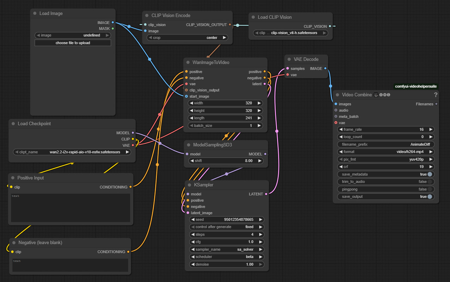Click the MODEL output socket on Load Checkpoint

pos(133,133)
